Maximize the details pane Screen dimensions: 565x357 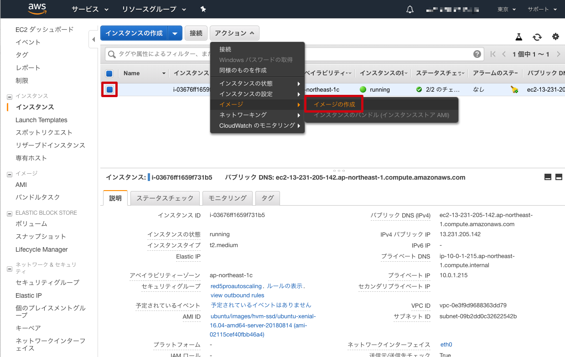(559, 177)
